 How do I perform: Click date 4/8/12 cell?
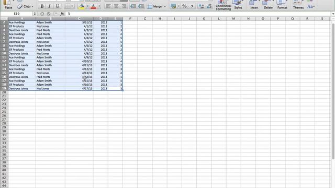tap(79, 53)
